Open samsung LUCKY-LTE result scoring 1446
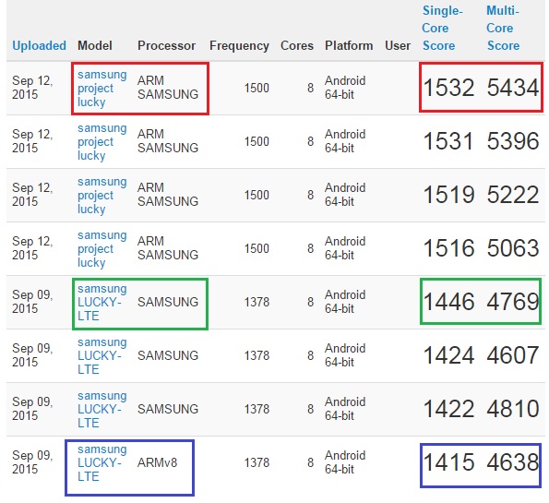 pos(101,303)
